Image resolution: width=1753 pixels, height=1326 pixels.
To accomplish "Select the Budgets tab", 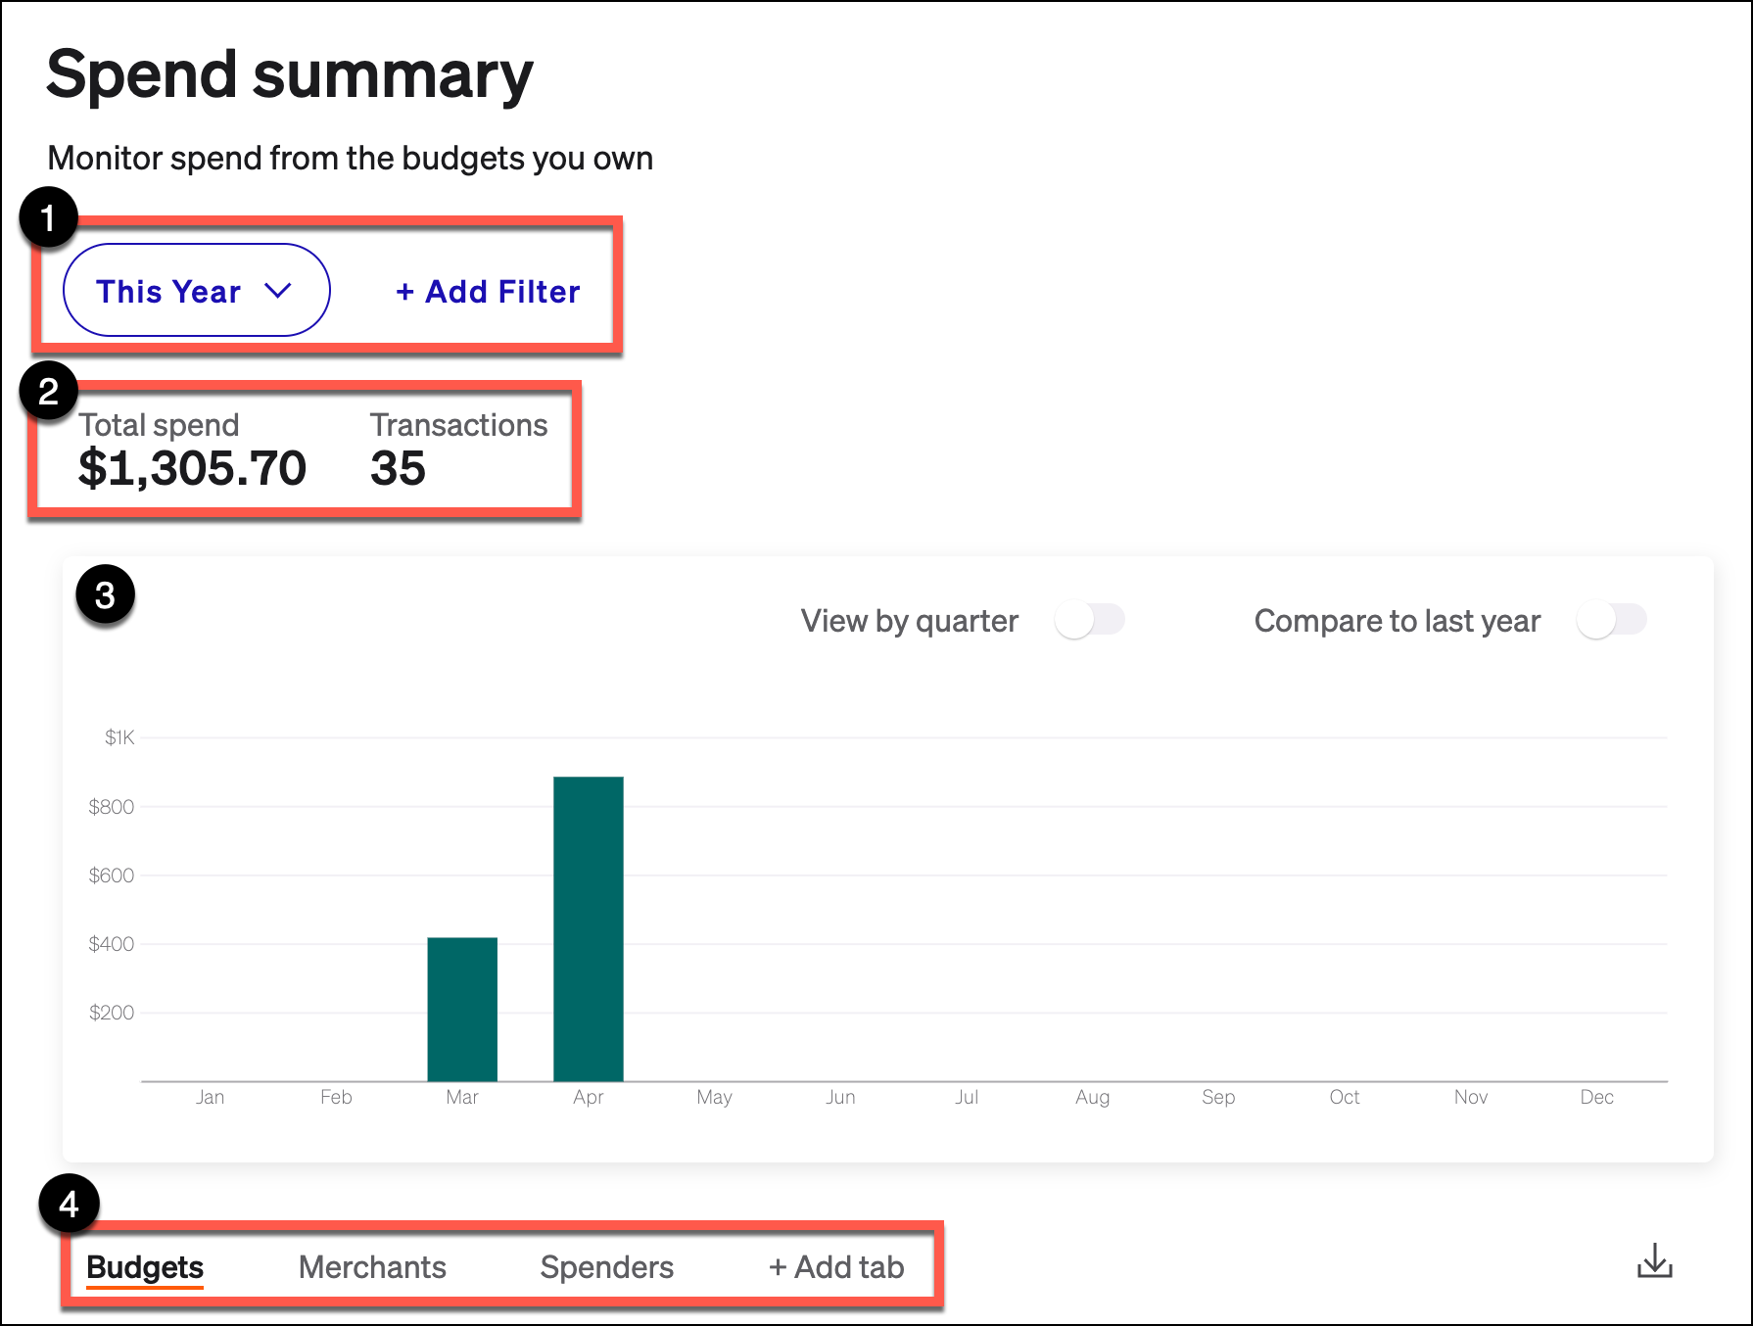I will [x=144, y=1266].
